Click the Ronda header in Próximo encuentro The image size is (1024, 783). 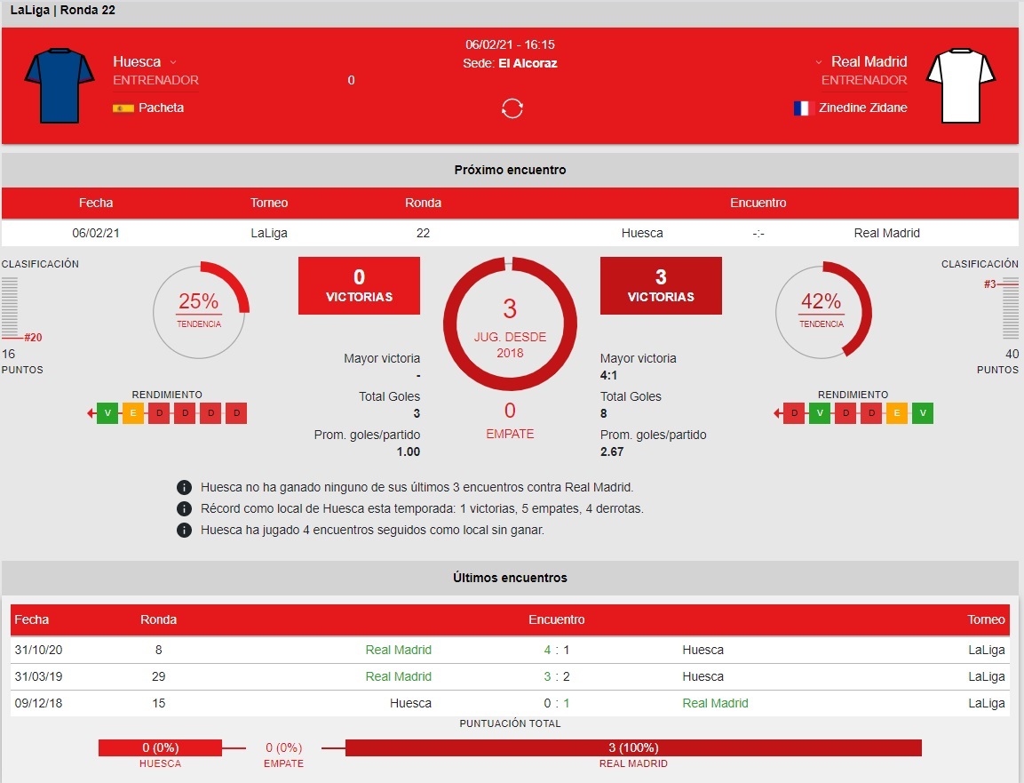click(423, 203)
